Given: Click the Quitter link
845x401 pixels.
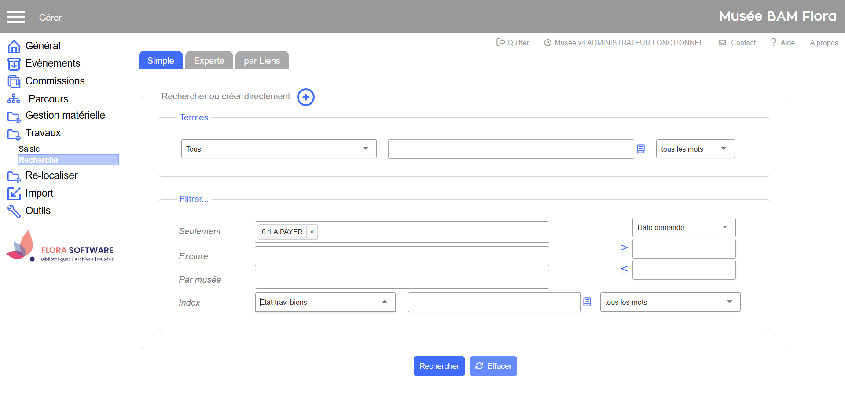Looking at the screenshot, I should click(513, 43).
